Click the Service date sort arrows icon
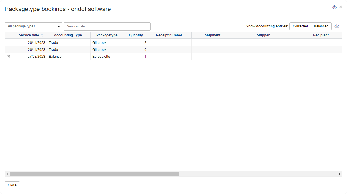The image size is (347, 194). pos(42,36)
